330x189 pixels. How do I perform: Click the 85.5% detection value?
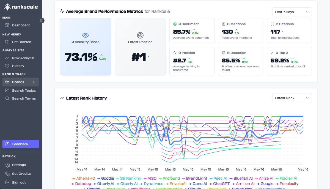[231, 61]
